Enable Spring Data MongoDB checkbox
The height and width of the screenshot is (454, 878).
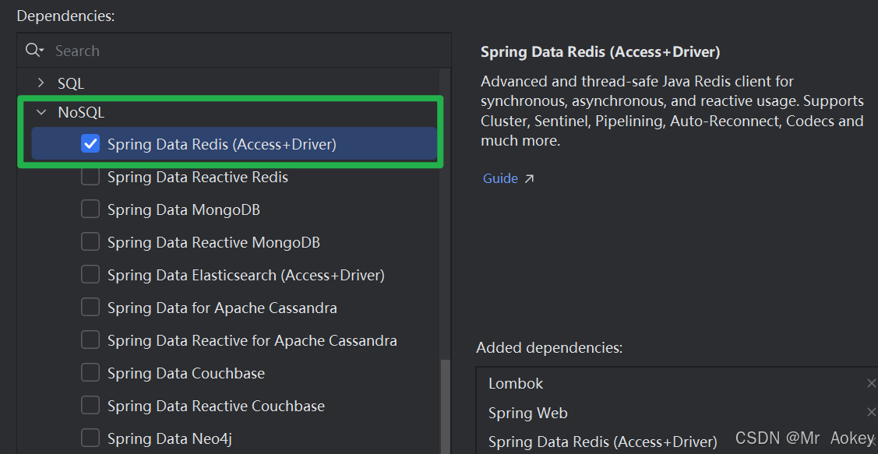coord(90,209)
